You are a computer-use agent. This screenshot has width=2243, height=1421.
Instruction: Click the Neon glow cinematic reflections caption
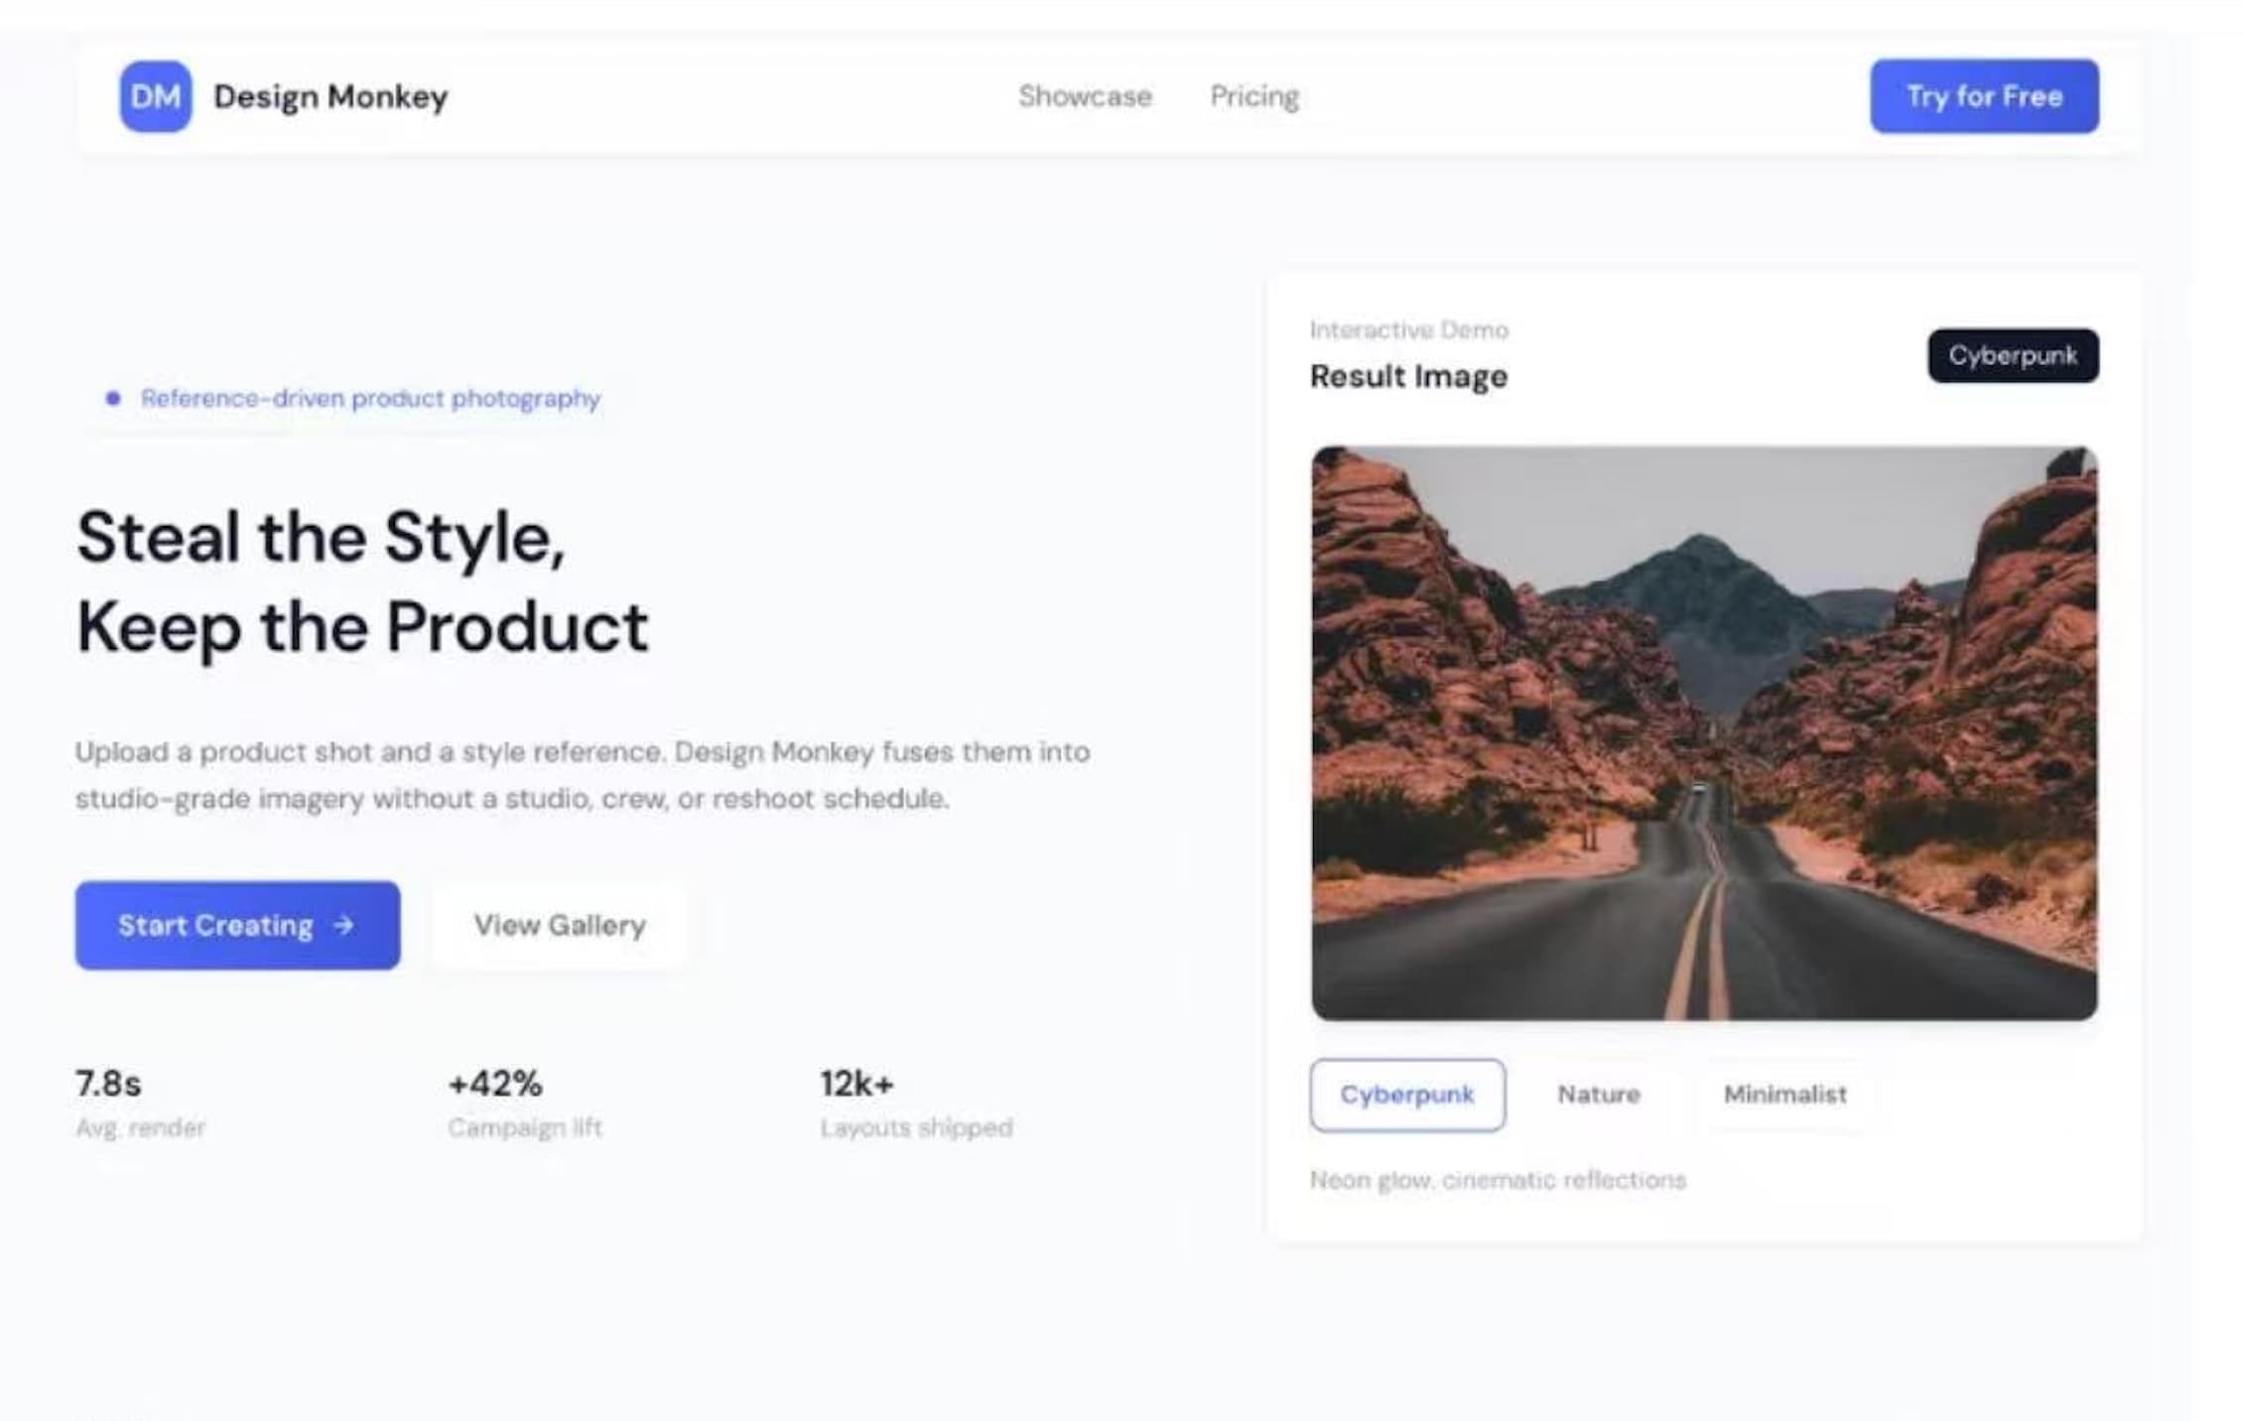pos(1499,1179)
